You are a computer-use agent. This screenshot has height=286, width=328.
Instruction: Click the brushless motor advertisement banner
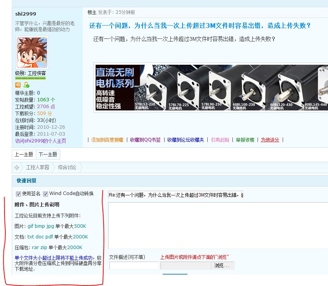[x=211, y=88]
